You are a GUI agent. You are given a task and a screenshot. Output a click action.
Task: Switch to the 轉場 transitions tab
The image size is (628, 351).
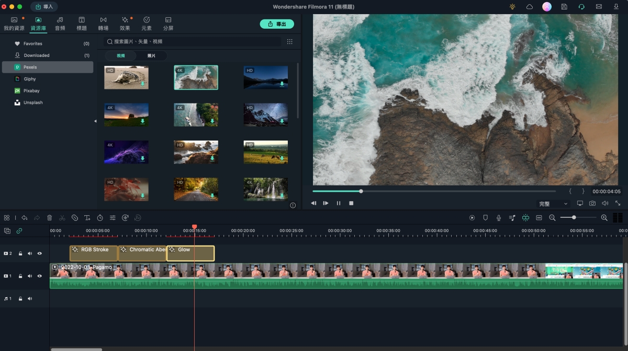103,24
